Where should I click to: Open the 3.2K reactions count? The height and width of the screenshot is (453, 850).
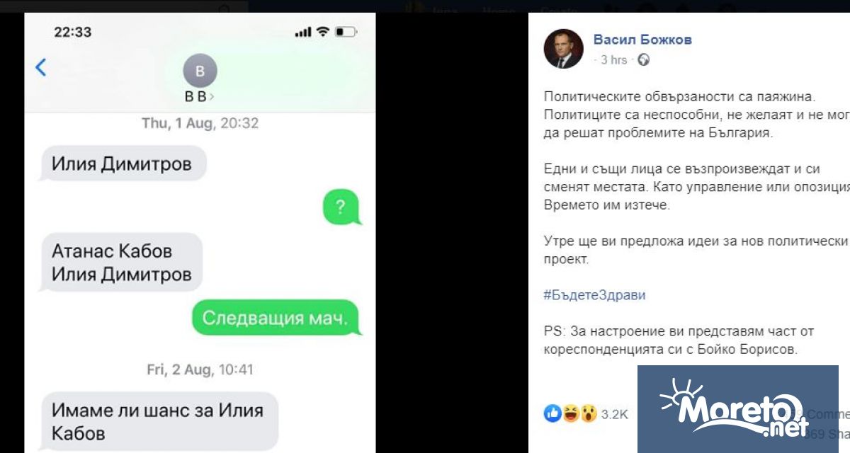tap(614, 414)
